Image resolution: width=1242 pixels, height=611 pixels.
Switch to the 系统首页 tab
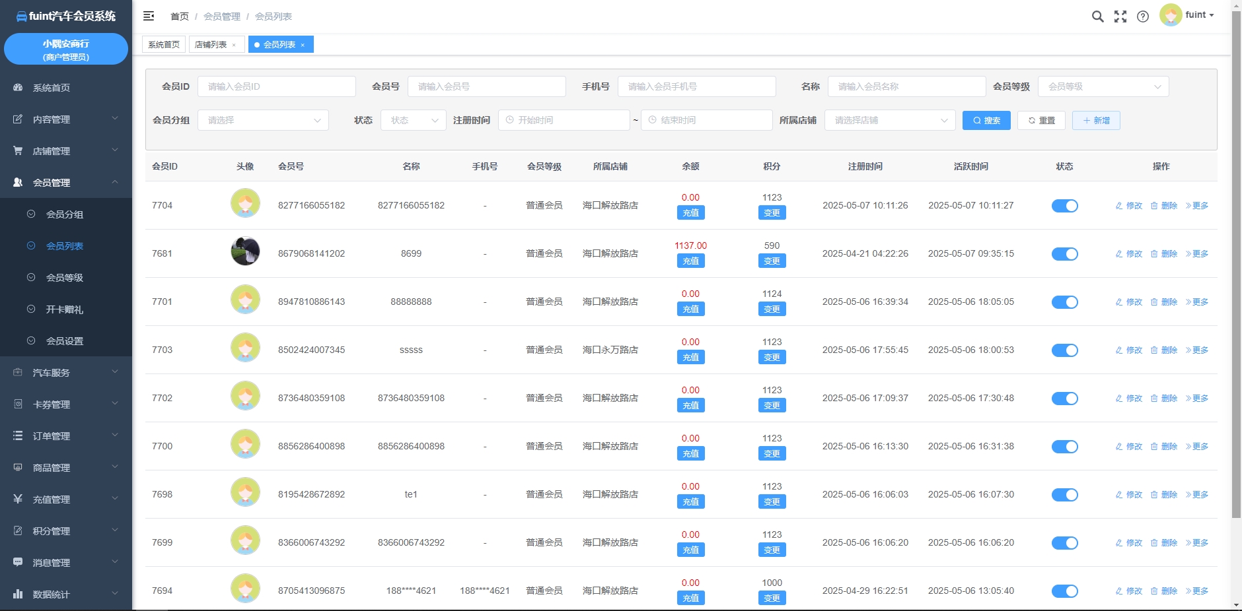(x=164, y=45)
